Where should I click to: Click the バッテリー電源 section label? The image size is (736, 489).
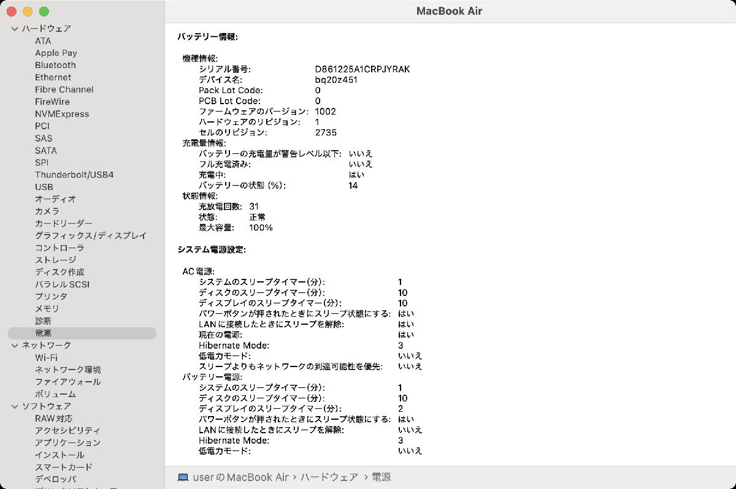[212, 377]
